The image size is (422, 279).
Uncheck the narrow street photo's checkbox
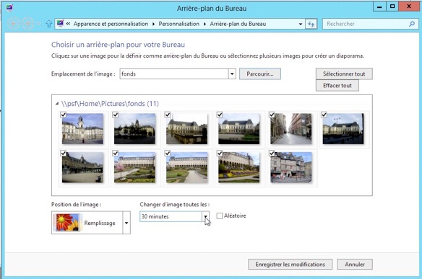point(272,115)
